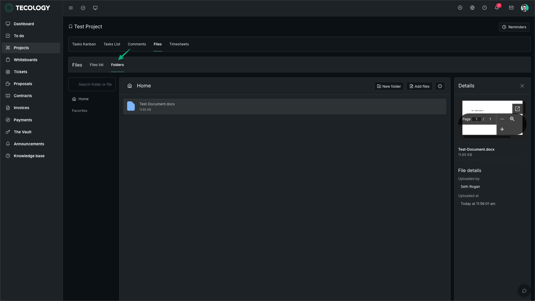535x301 pixels.
Task: Select Home in the folder tree
Action: (83, 99)
